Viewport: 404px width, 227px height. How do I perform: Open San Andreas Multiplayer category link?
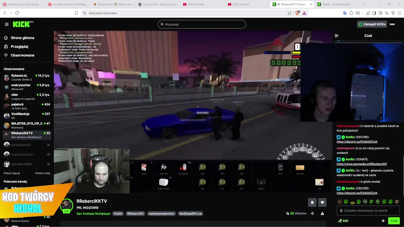tap(93, 214)
